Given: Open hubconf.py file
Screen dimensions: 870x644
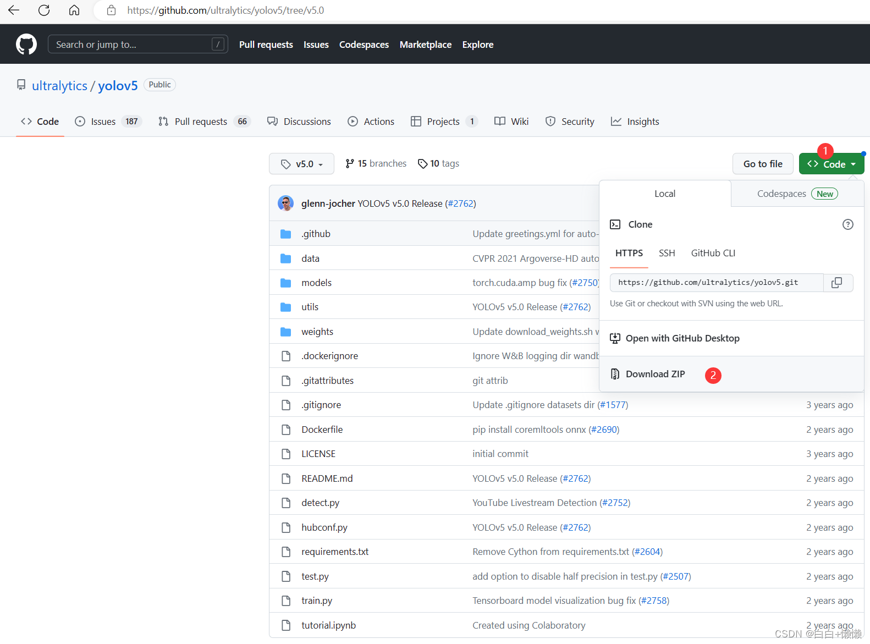Looking at the screenshot, I should (324, 527).
